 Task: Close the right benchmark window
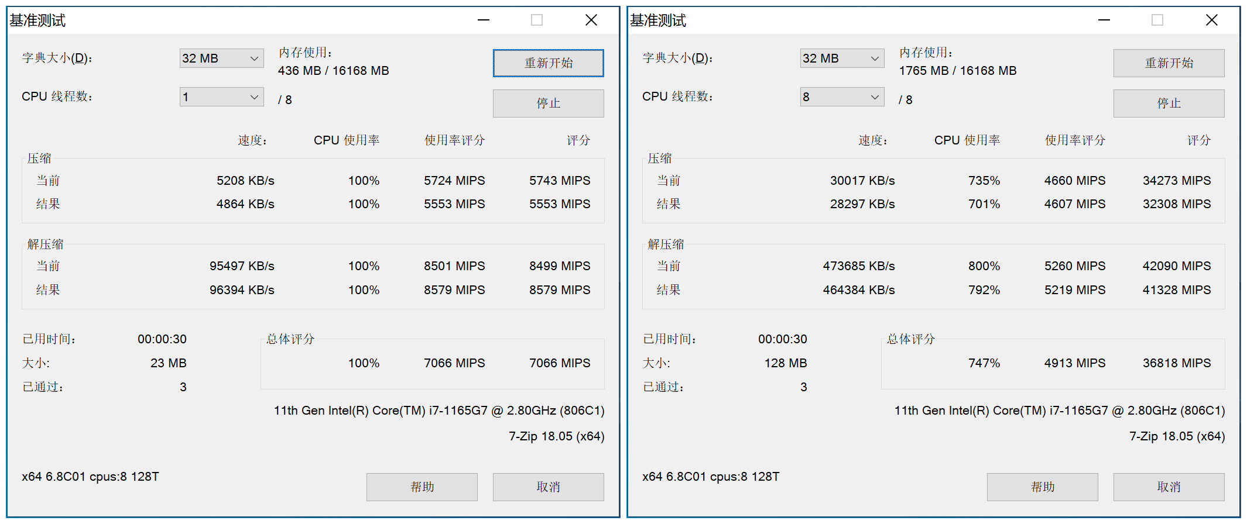1212,20
